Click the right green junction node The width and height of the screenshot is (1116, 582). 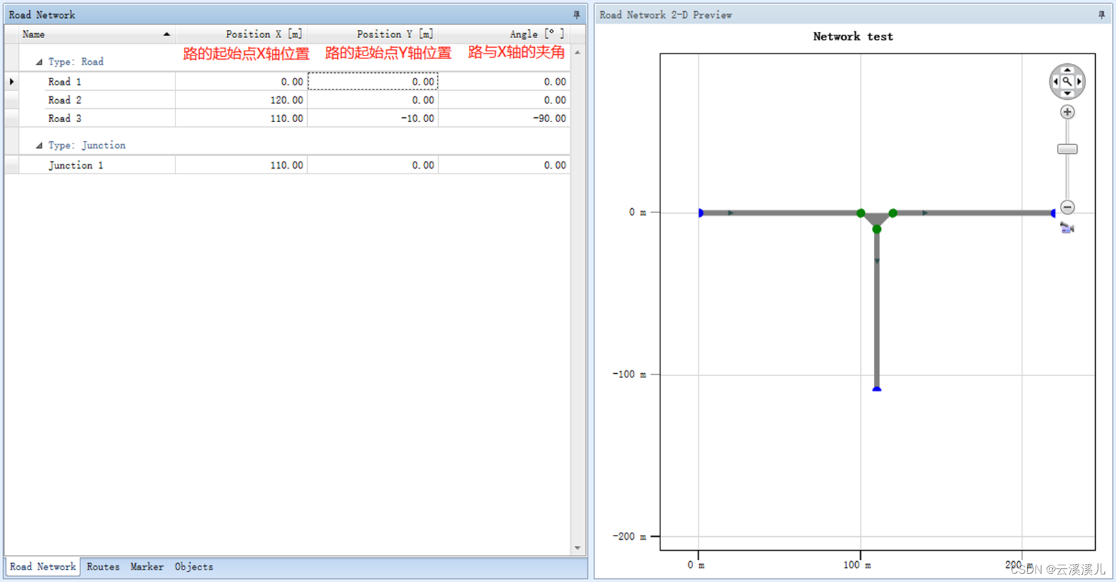tap(893, 213)
